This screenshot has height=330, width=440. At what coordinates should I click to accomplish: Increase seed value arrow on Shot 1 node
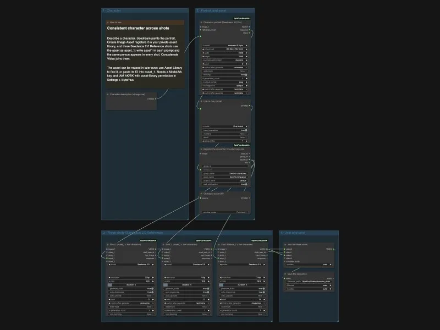[x=153, y=299]
